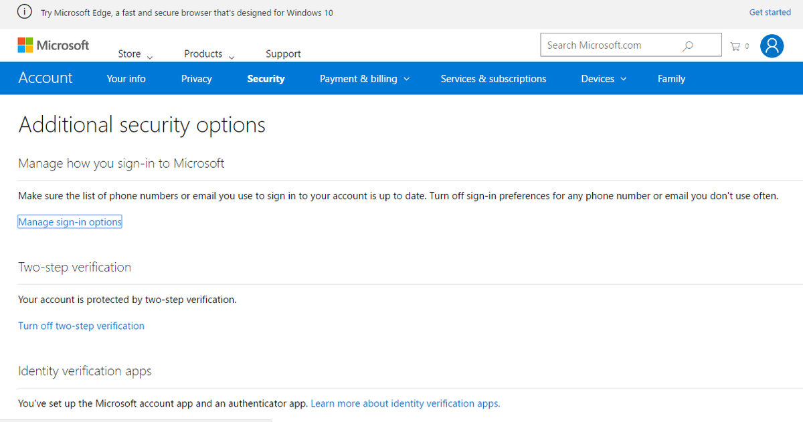Image resolution: width=803 pixels, height=422 pixels.
Task: Open the Privacy section
Action: (x=196, y=78)
